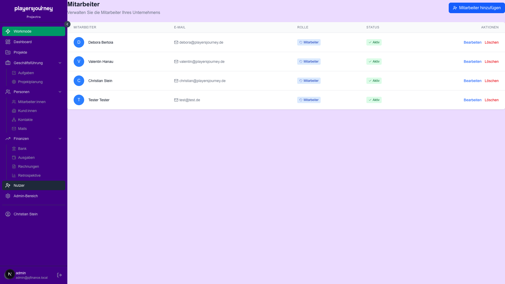
Task: Click the envelope icon beside debora@playersjourney.de
Action: click(176, 42)
